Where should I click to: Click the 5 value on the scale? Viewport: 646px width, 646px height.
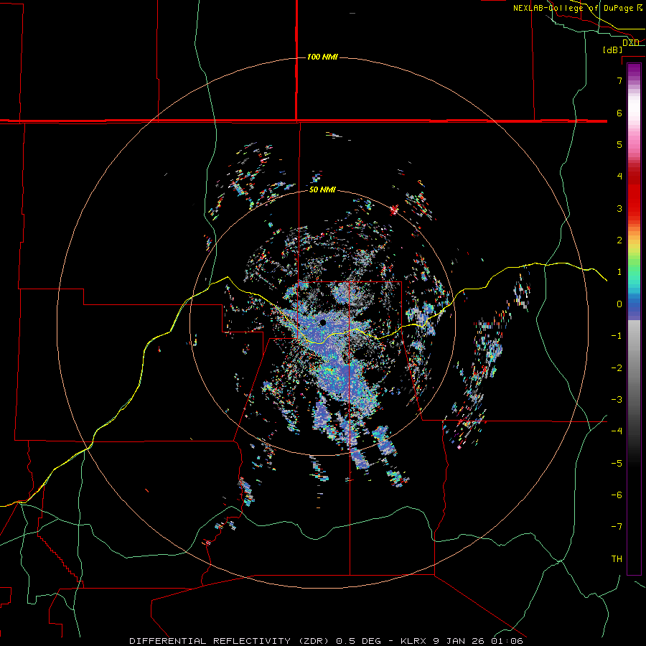point(619,144)
